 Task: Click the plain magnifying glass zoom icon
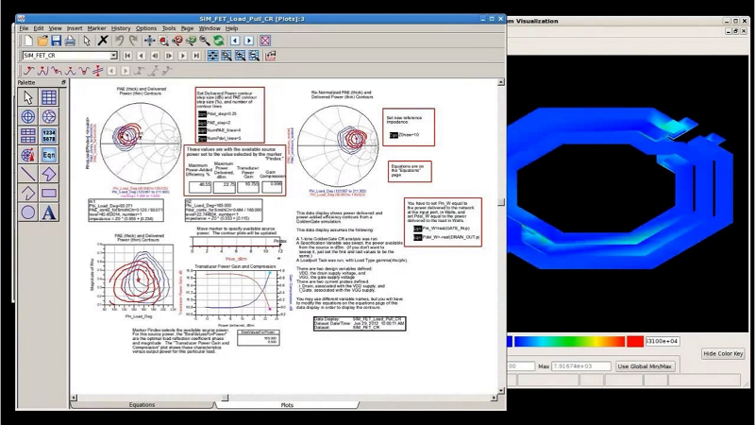coord(205,41)
